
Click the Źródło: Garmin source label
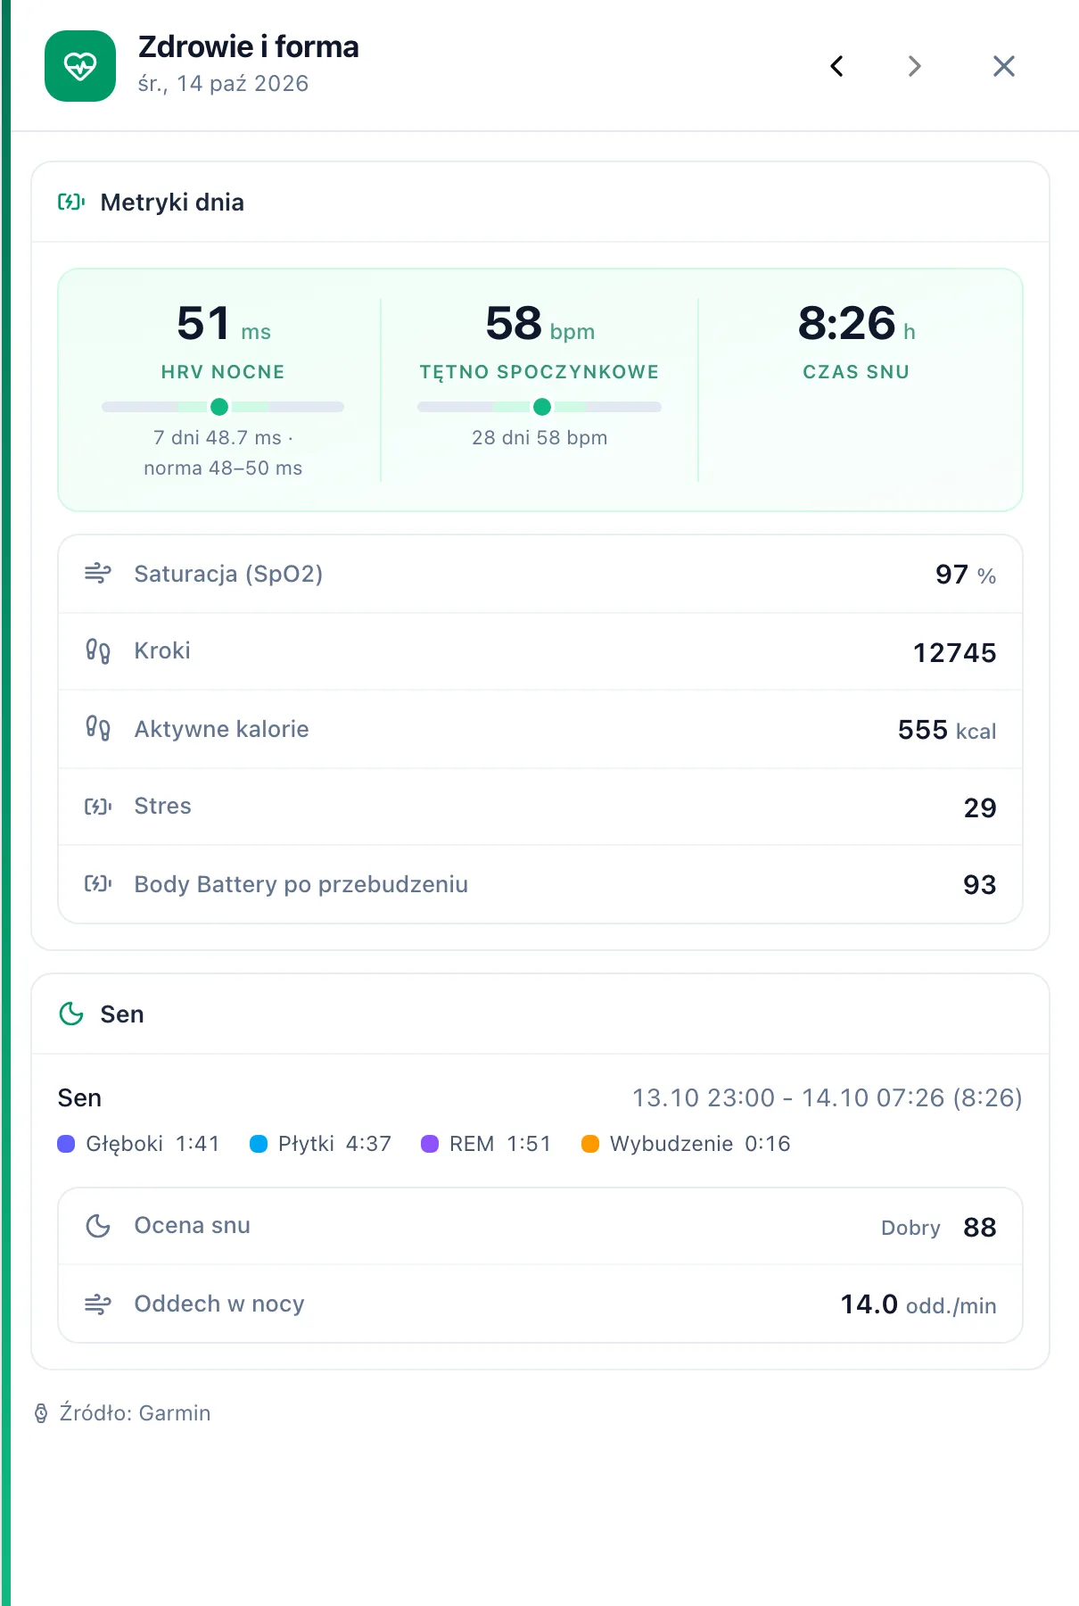click(135, 1413)
